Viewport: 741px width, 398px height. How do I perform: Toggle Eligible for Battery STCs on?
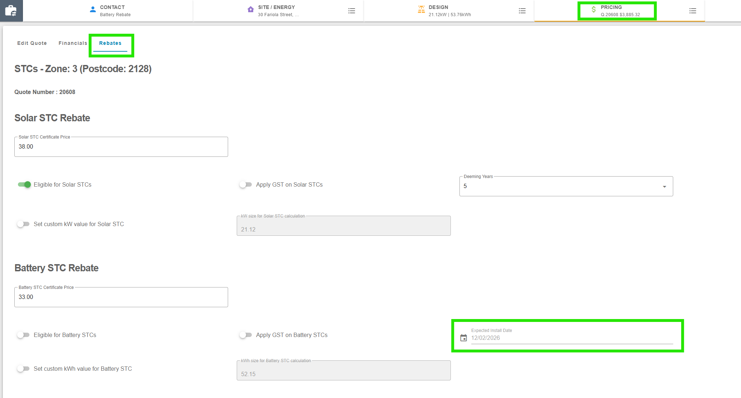(24, 335)
